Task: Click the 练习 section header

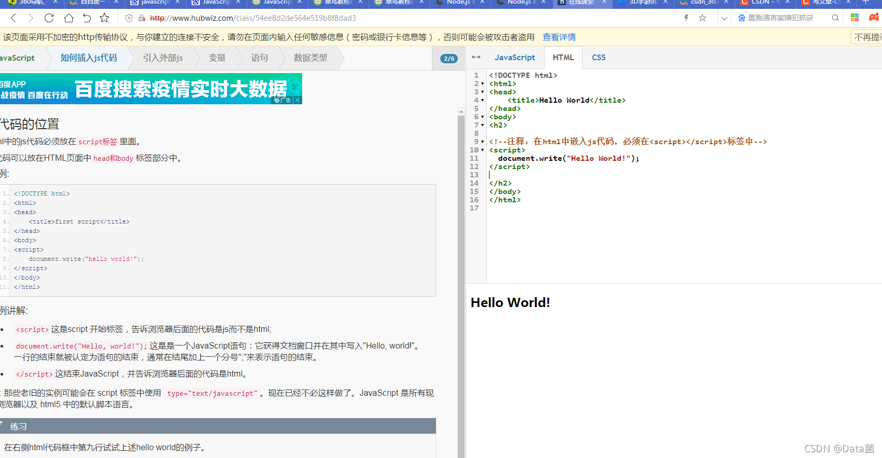Action: (x=218, y=426)
